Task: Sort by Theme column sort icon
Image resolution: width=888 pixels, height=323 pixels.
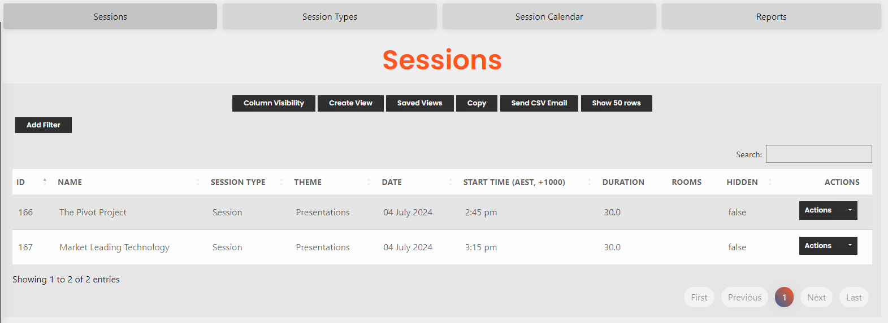Action: [369, 182]
